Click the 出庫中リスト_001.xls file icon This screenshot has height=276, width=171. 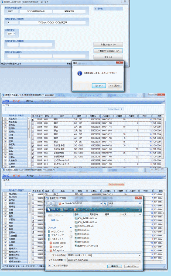pyautogui.click(x=76, y=246)
